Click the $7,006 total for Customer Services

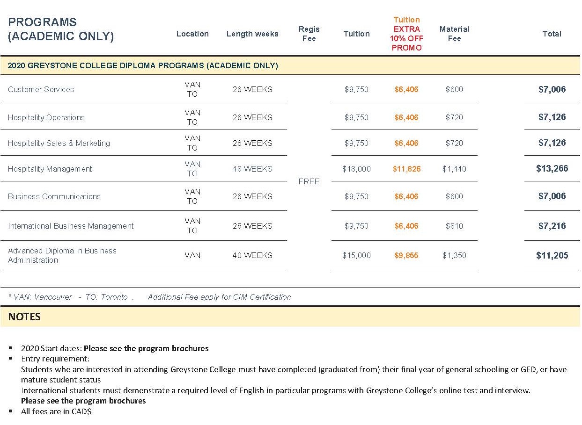tap(552, 89)
